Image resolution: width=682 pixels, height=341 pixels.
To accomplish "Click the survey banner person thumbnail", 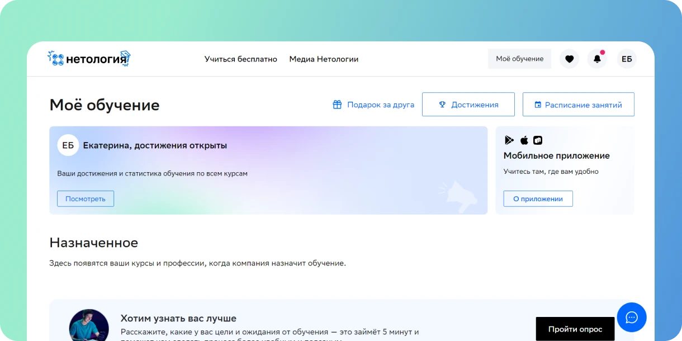I will 89,325.
